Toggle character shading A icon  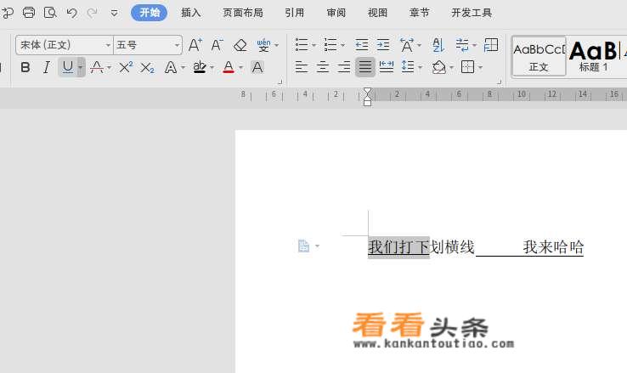pos(257,67)
